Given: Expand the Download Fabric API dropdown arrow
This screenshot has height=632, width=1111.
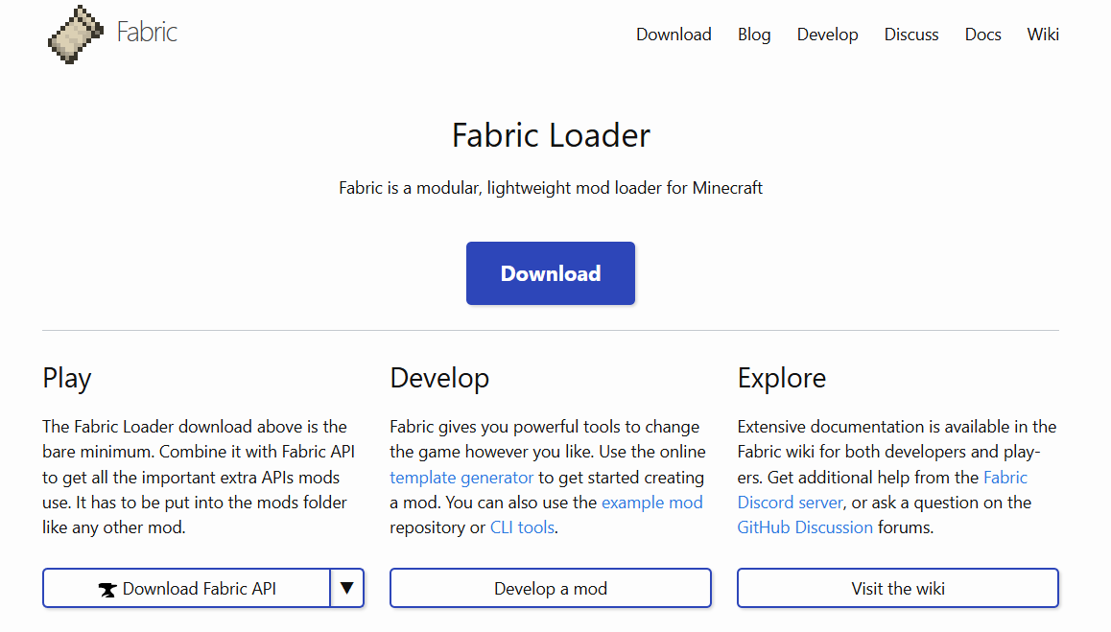Looking at the screenshot, I should coord(347,588).
